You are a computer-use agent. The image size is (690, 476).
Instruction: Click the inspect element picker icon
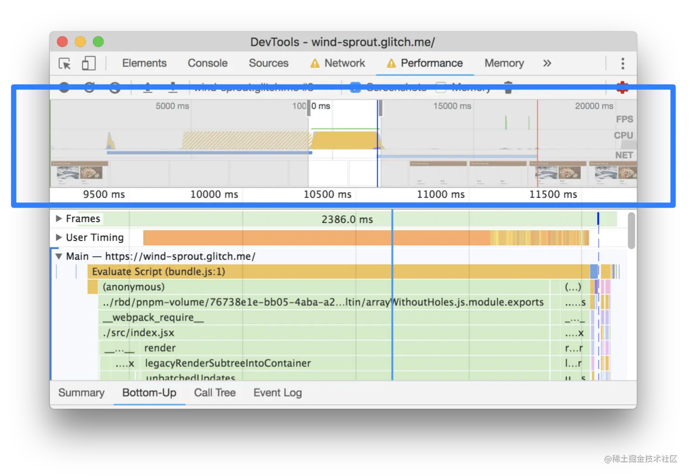(65, 63)
